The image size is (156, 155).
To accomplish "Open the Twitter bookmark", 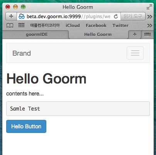I will [x=120, y=26].
